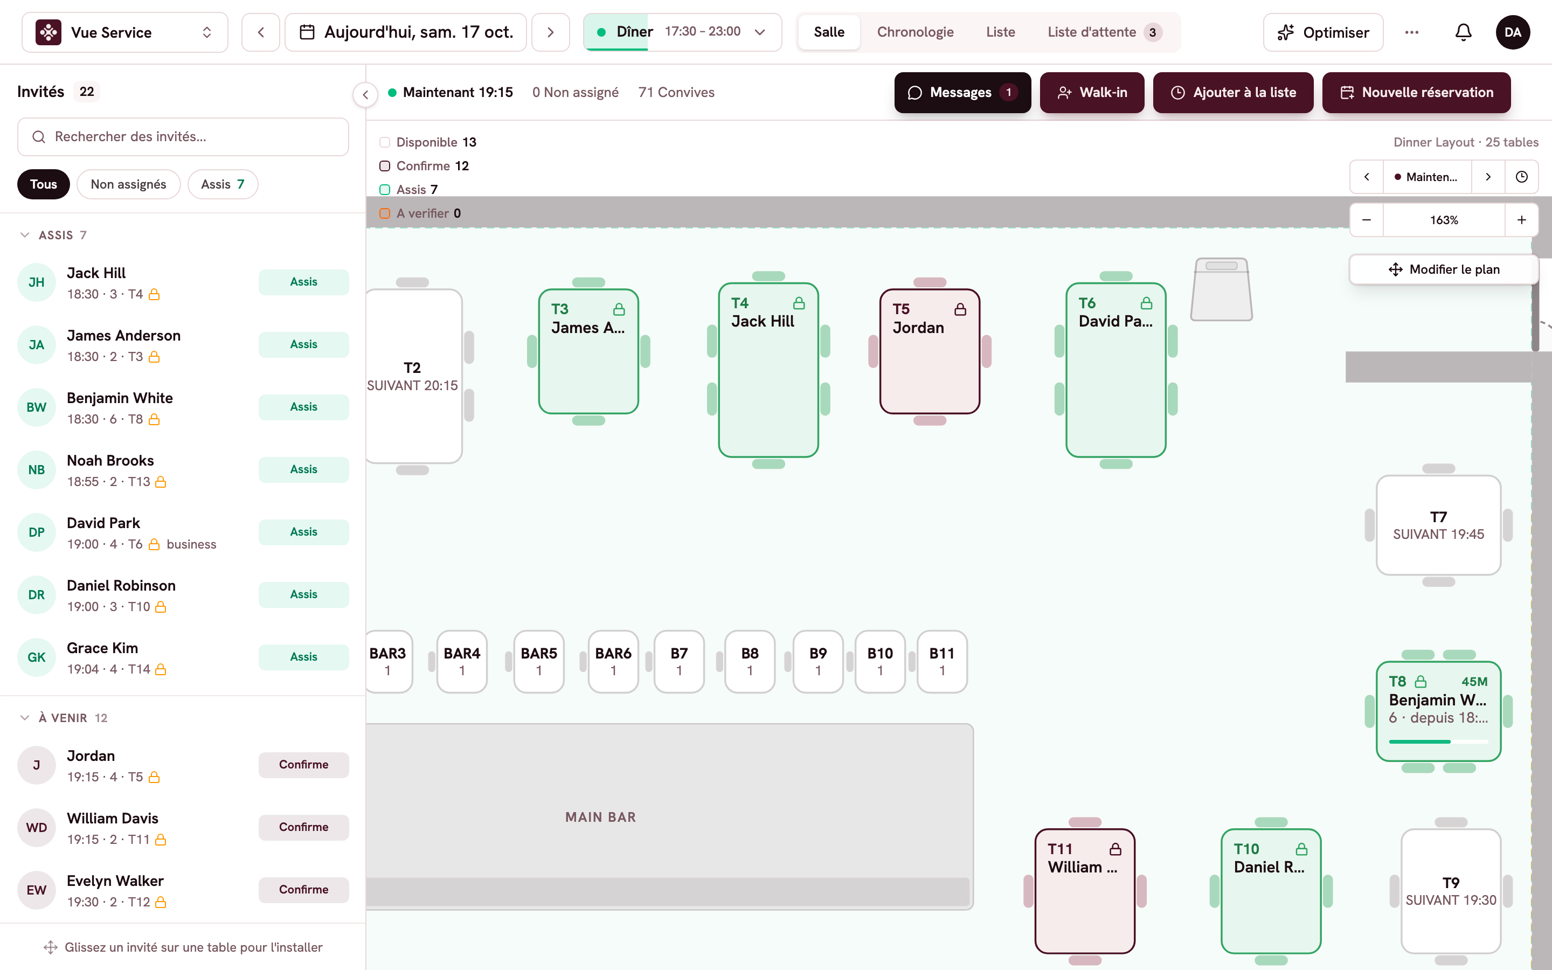
Task: Click lock icon next to Jack Hill reservation
Action: click(x=154, y=294)
